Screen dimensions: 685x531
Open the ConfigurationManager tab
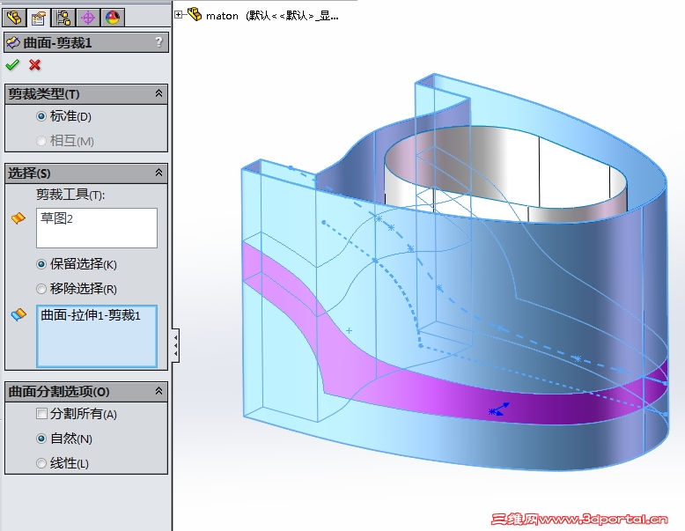63,18
